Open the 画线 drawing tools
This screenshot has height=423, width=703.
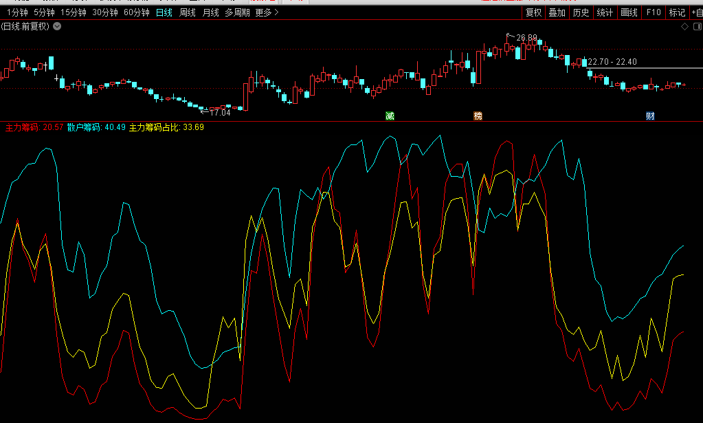pos(629,12)
